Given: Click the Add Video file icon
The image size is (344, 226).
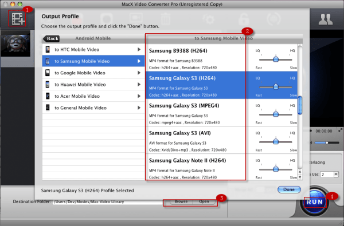Looking at the screenshot, I should (18, 19).
